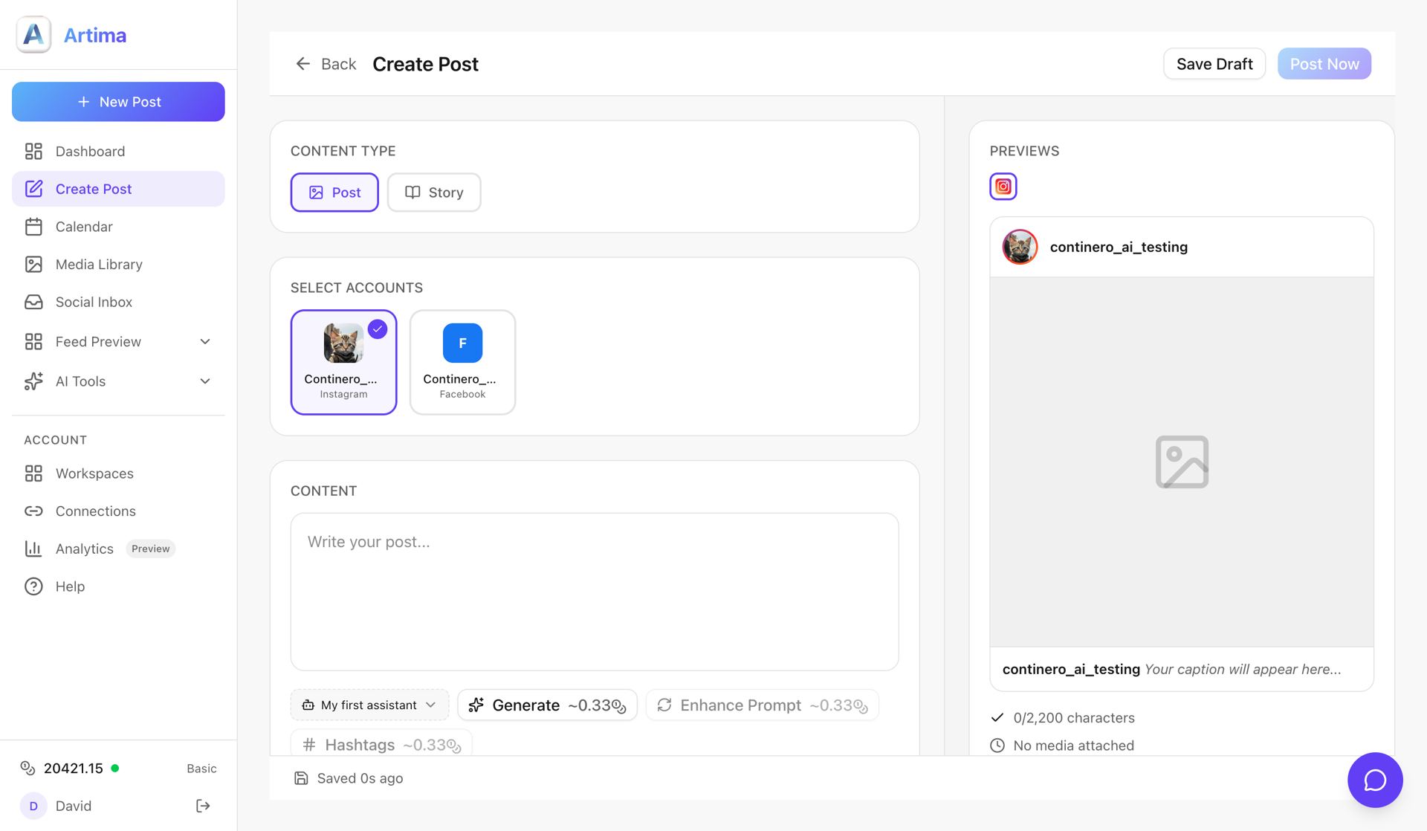Go to the Calendar page
This screenshot has width=1427, height=831.
click(84, 227)
